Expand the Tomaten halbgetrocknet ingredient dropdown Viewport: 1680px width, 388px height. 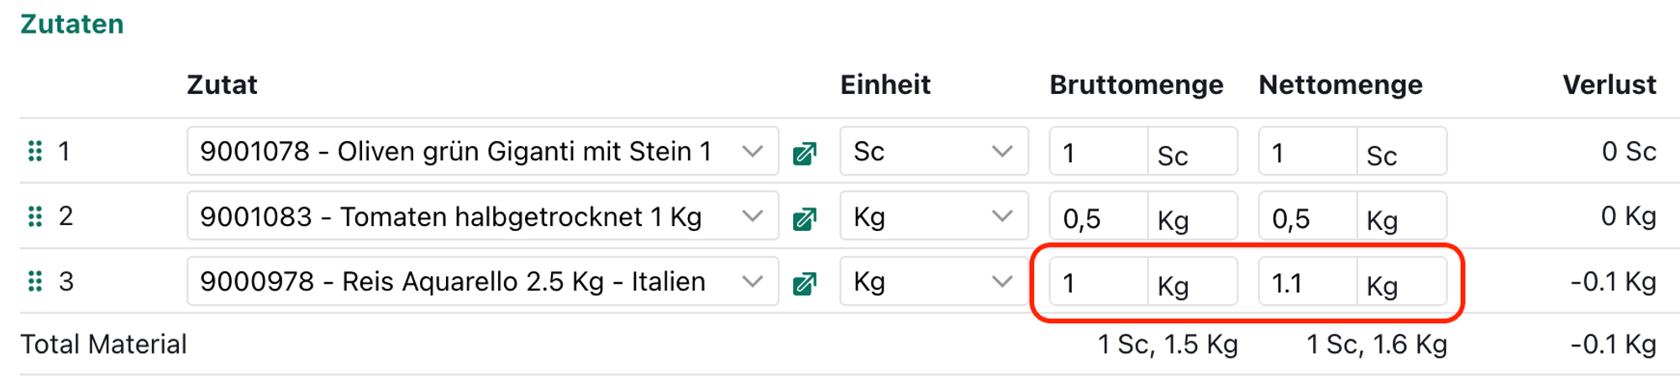point(752,217)
